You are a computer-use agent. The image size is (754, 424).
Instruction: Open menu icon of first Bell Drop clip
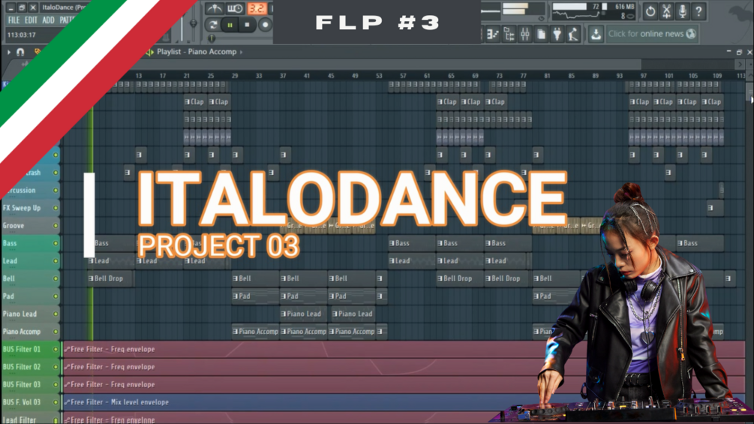pos(90,278)
